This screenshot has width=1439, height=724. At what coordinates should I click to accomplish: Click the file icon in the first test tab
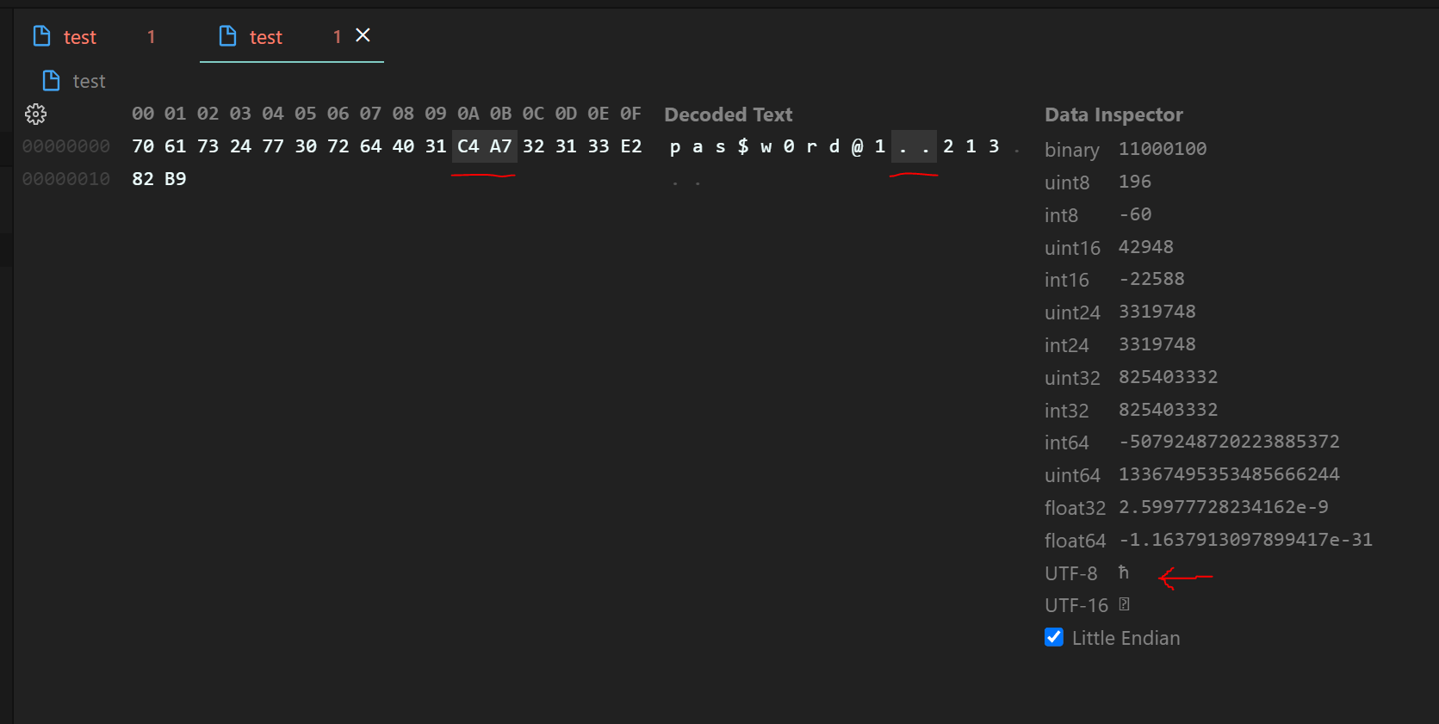tap(41, 35)
